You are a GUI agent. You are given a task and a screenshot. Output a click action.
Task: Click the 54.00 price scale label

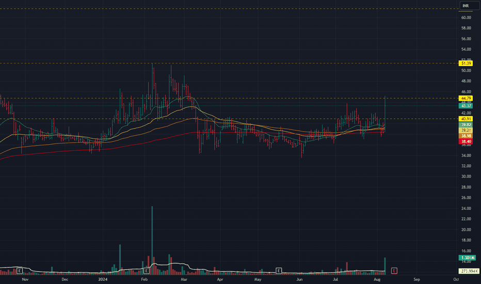[466, 49]
